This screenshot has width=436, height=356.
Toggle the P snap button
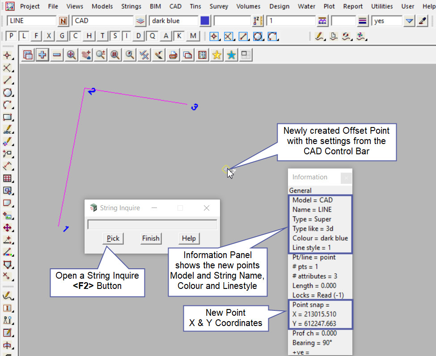(x=11, y=36)
